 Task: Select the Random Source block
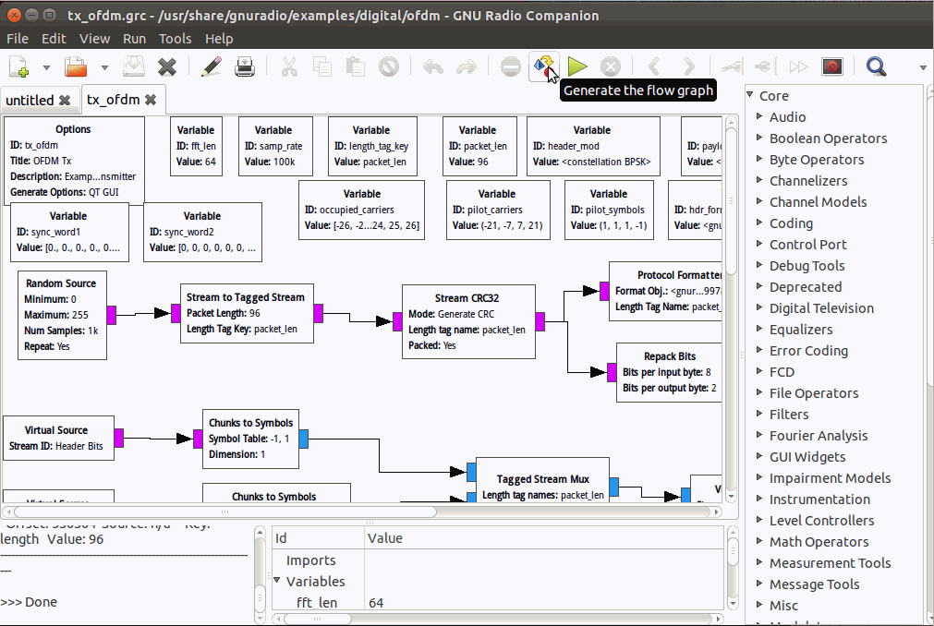coord(63,316)
